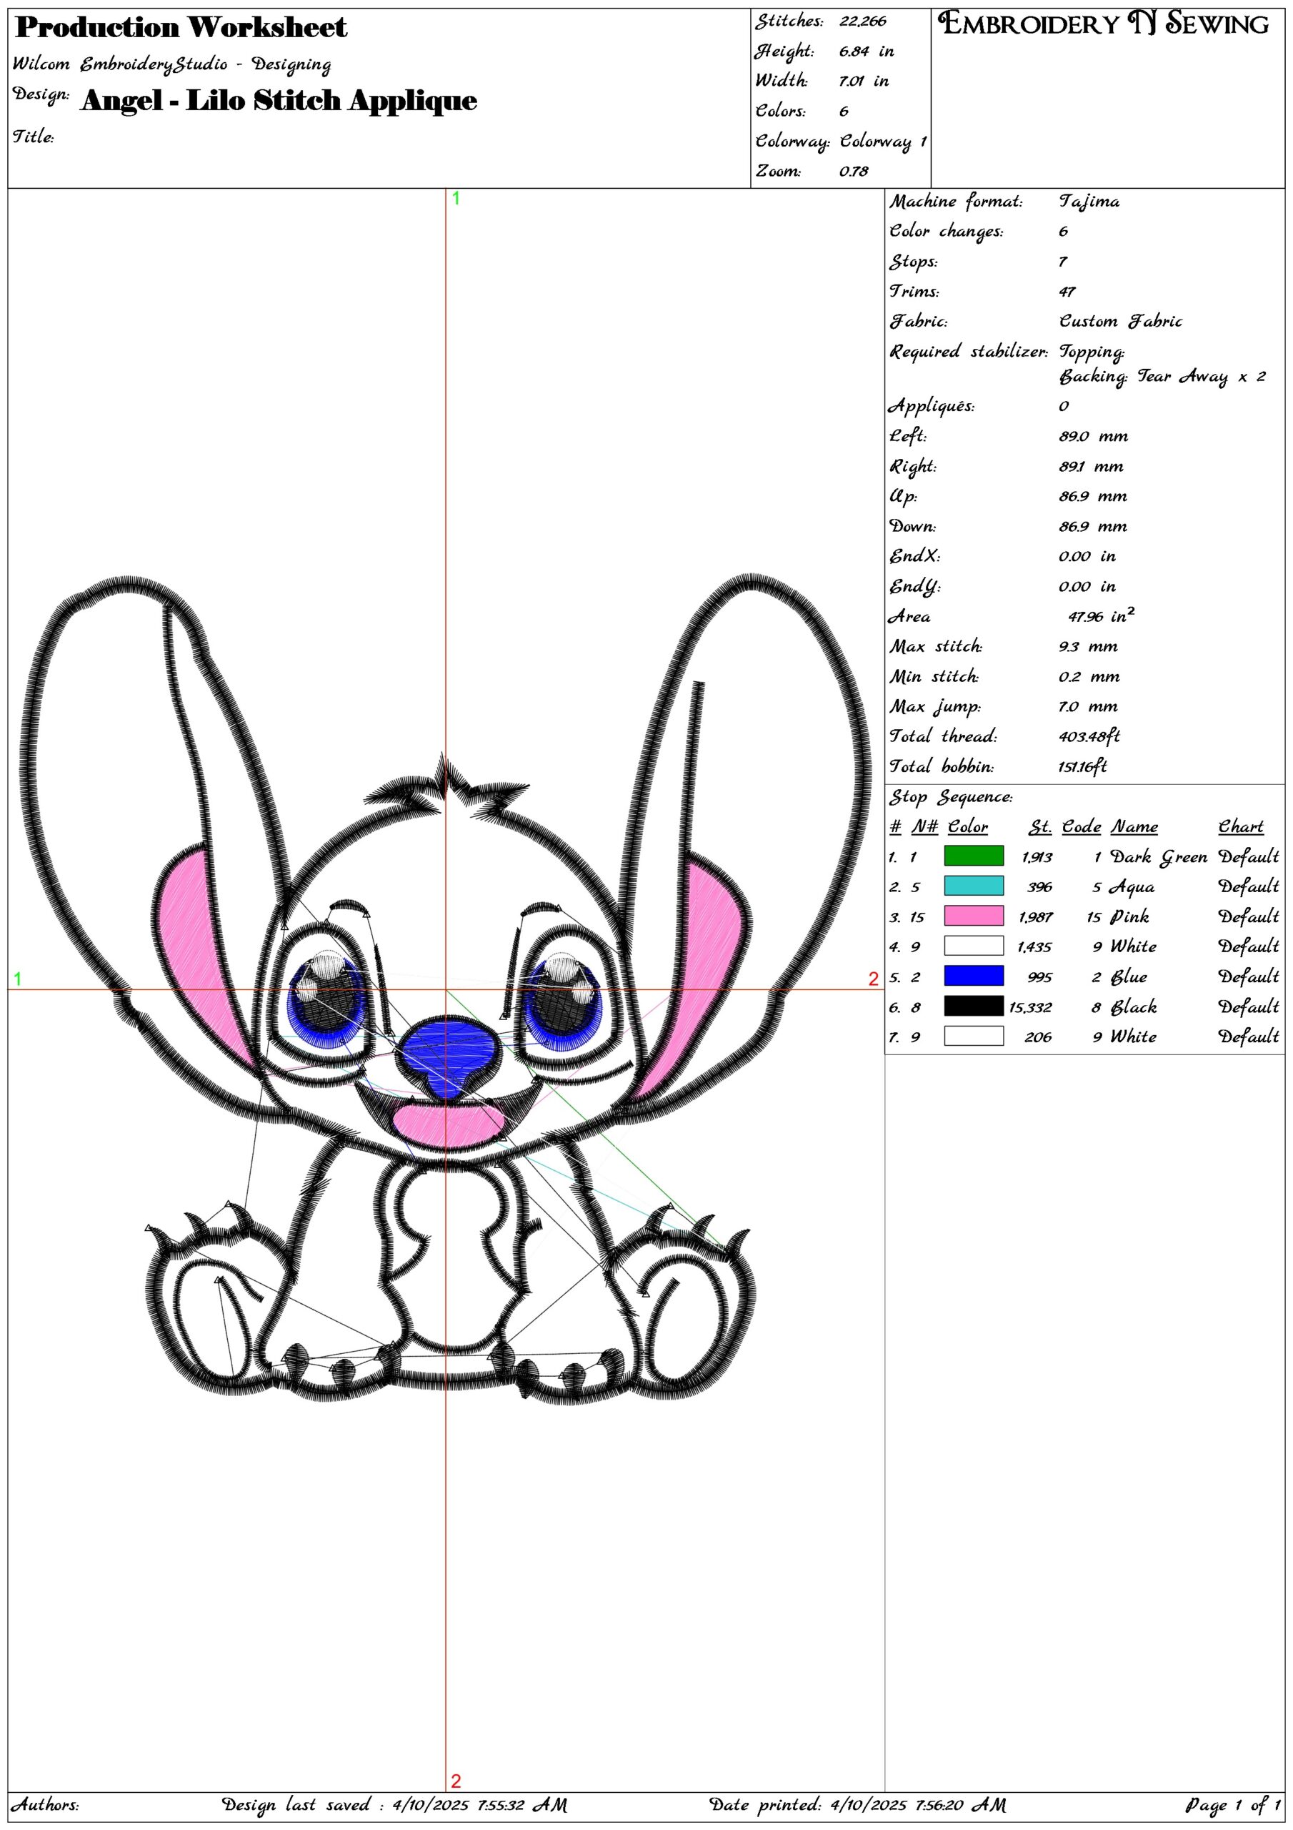
Task: Click the 'Wilcom EmbroideryStudio - Designing' text
Action: click(171, 64)
